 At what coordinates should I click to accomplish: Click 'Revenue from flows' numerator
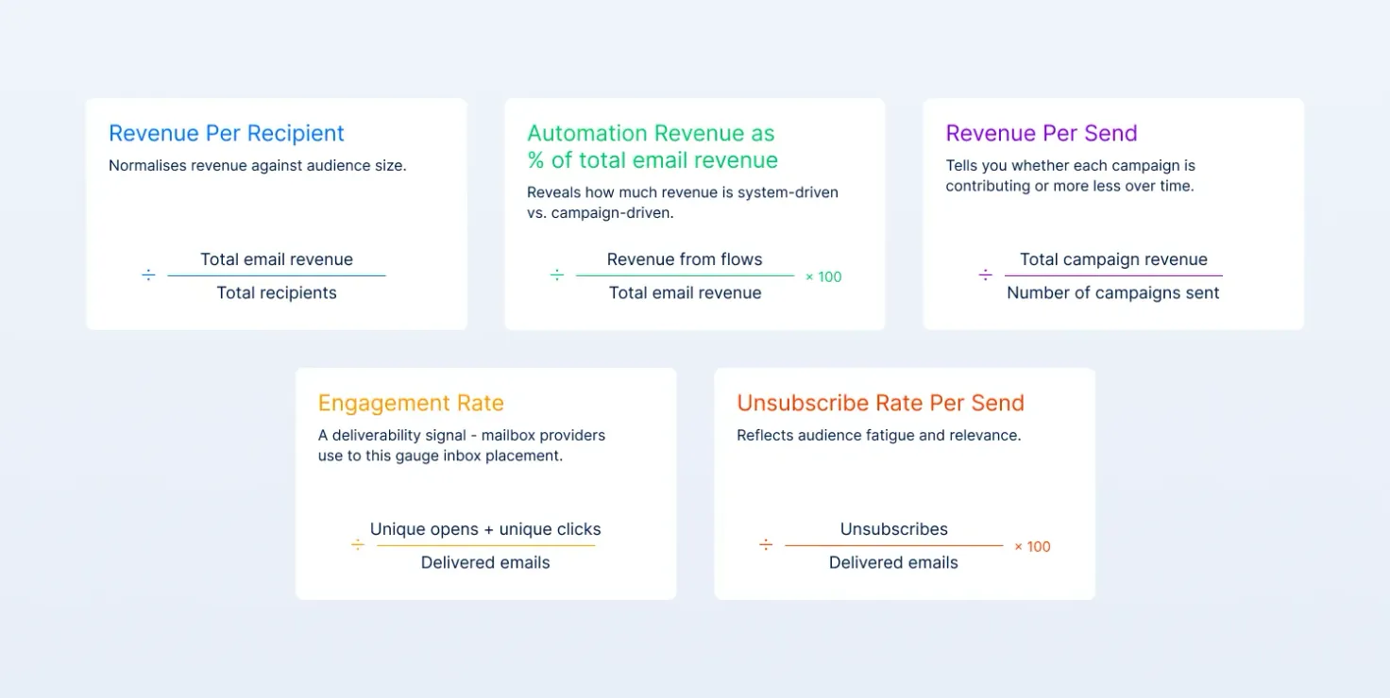(x=685, y=259)
